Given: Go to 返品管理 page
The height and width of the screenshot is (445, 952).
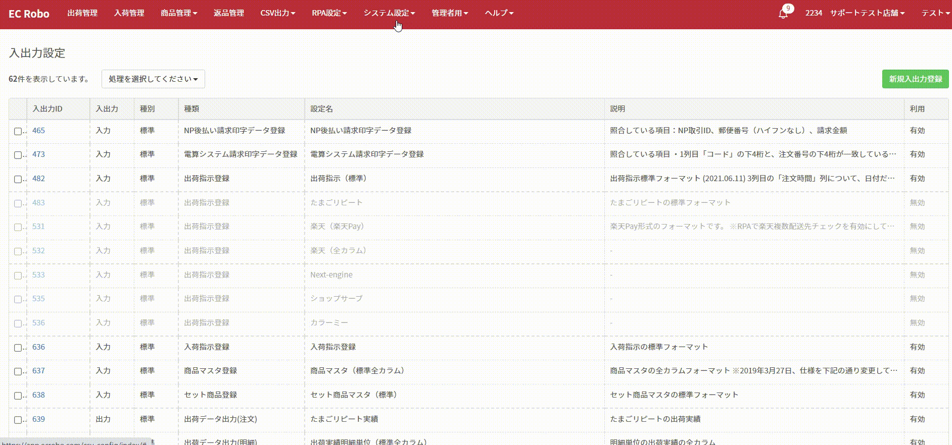Looking at the screenshot, I should (x=228, y=13).
